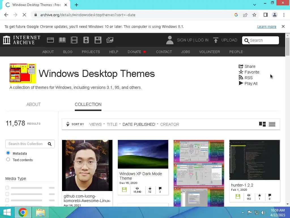Click the Google icon in the address bar
This screenshot has width=290, height=218.
(x=236, y=15)
